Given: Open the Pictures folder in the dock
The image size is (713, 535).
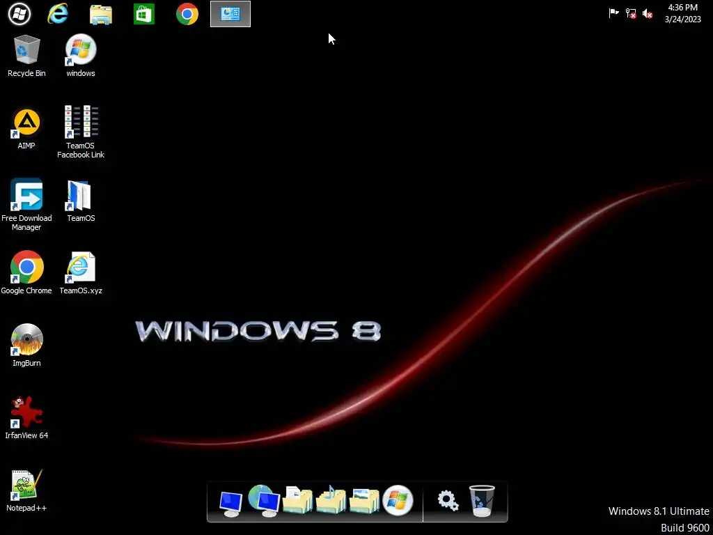Looking at the screenshot, I should [x=364, y=502].
